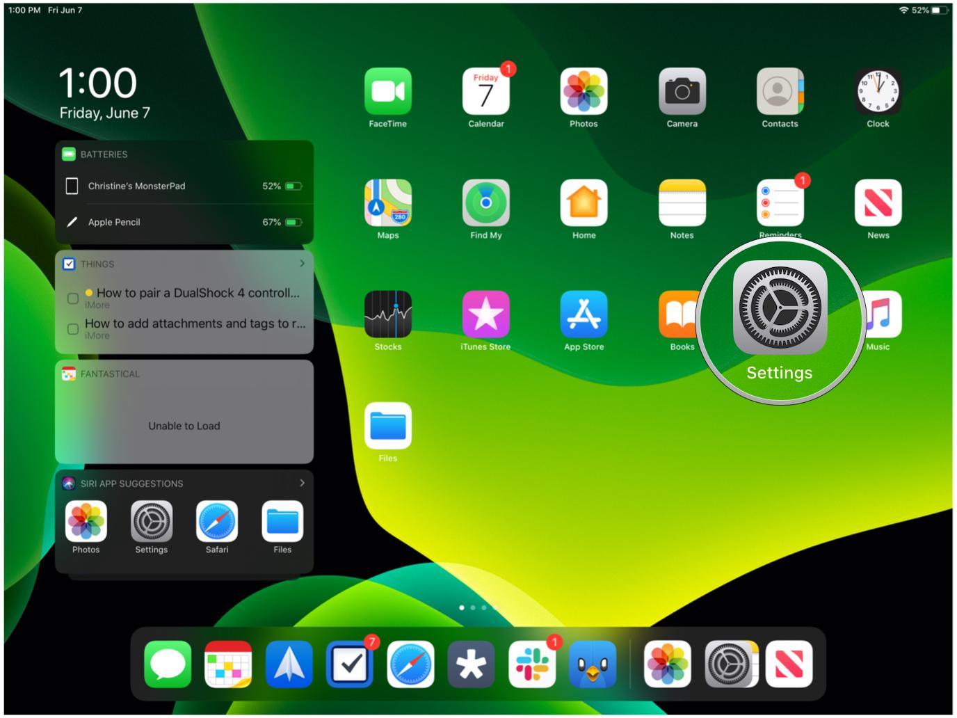Expand Siri App Suggestions widget
This screenshot has width=957, height=718.
pos(302,483)
